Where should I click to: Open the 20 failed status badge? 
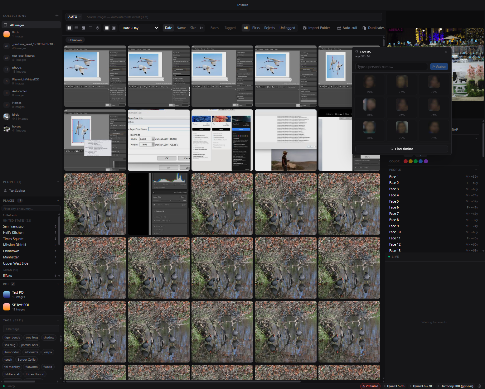pos(370,386)
